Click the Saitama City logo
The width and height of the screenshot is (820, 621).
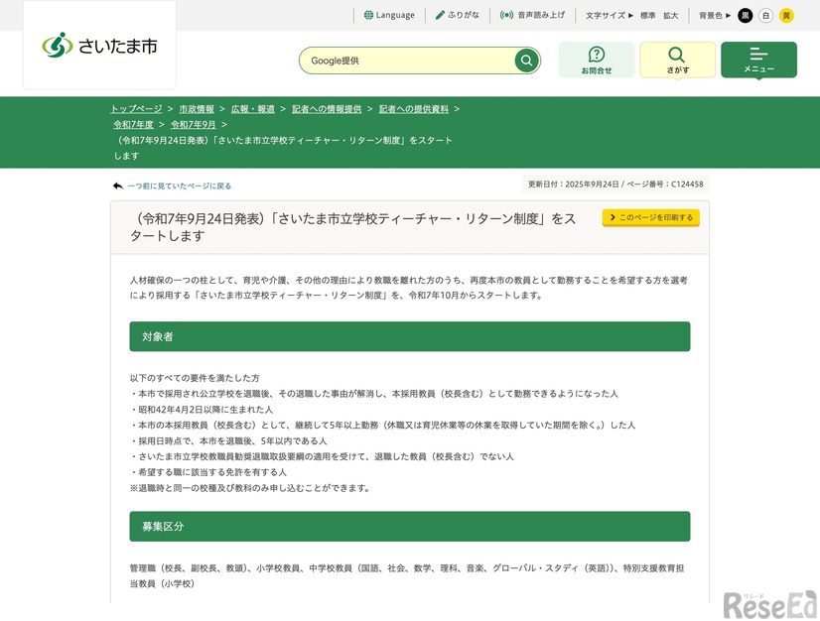click(x=99, y=46)
